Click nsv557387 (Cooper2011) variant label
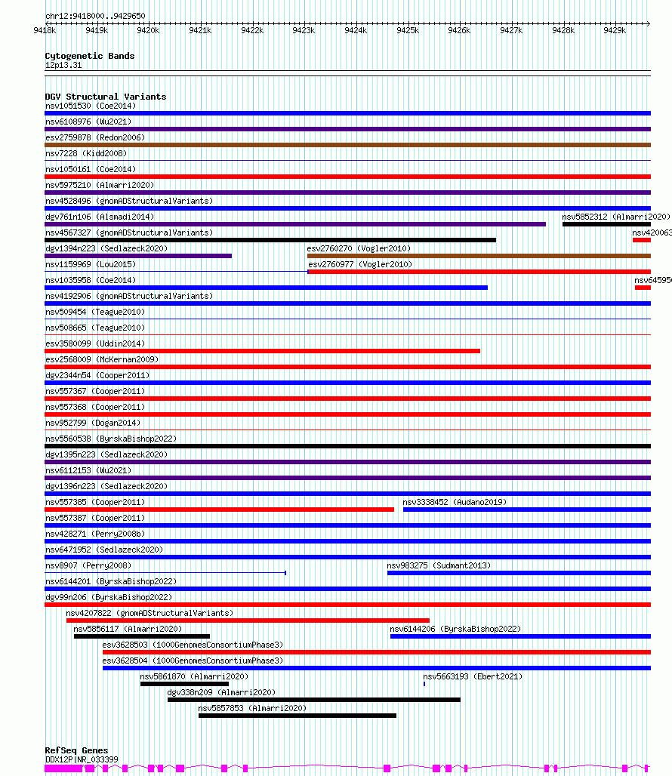 point(95,518)
